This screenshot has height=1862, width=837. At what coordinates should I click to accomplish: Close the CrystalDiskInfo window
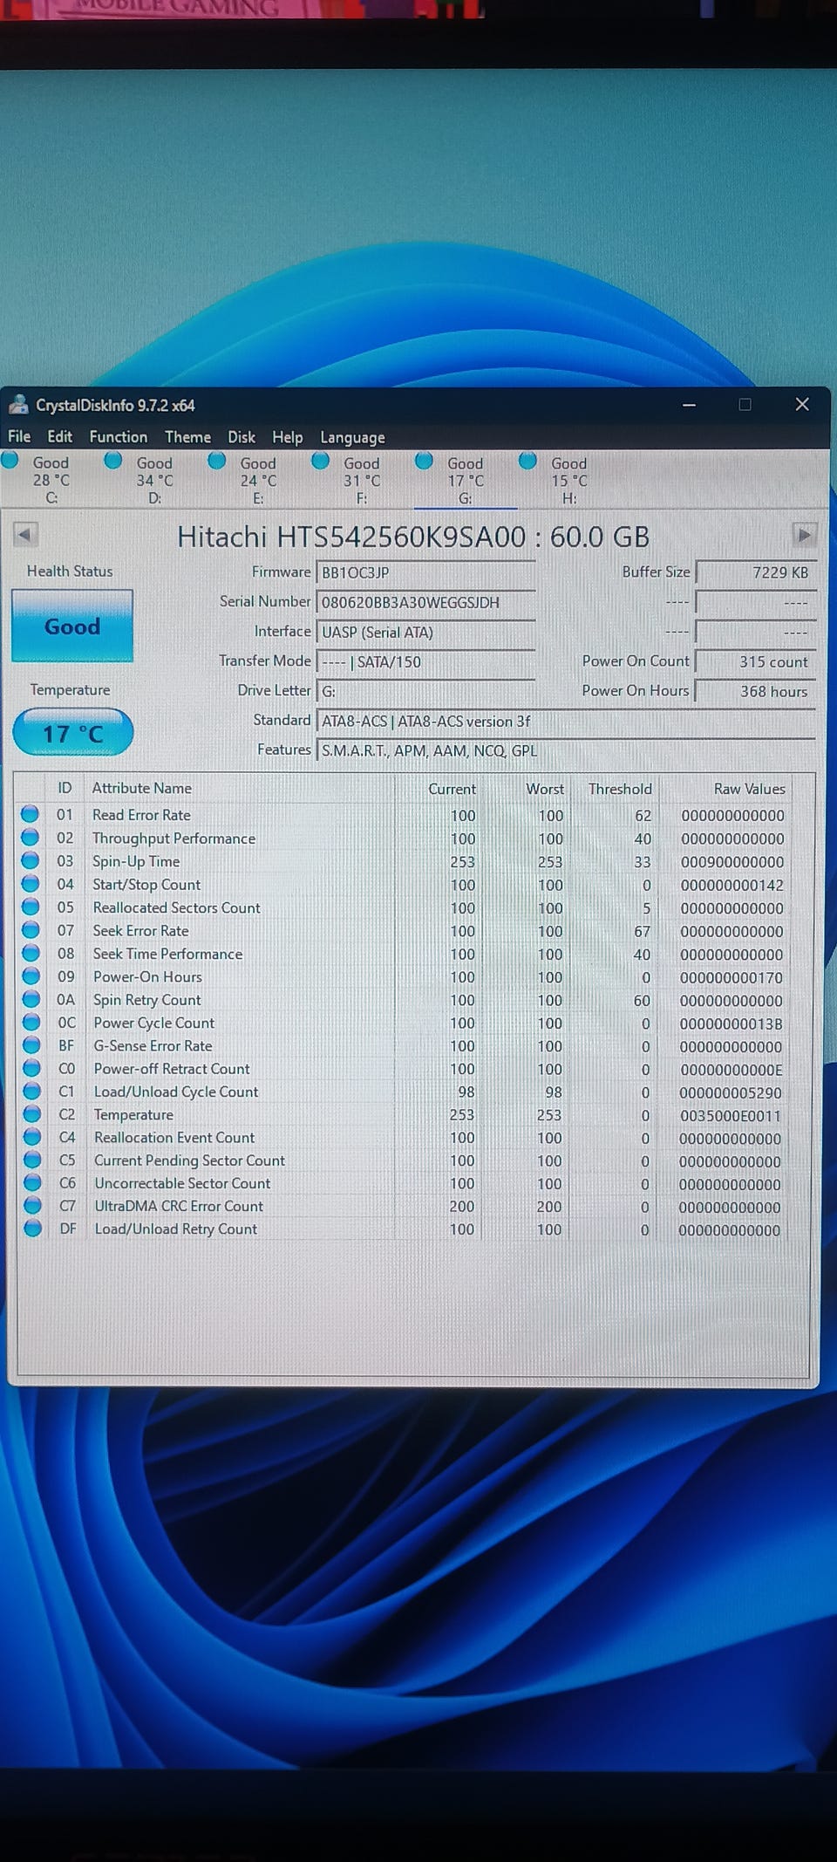point(802,404)
